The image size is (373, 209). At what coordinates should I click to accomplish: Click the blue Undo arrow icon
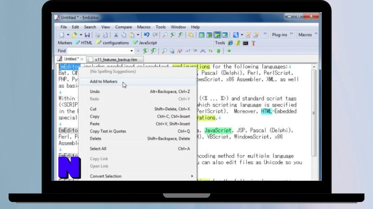(146, 35)
